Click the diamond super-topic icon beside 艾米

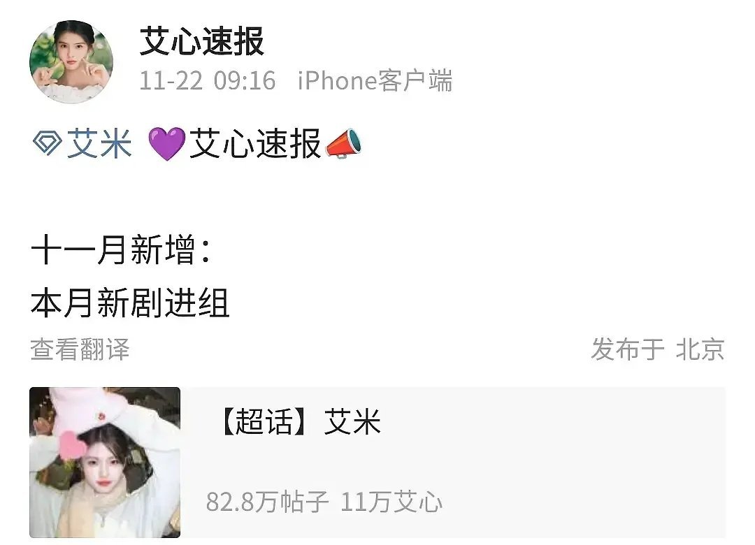[x=47, y=143]
